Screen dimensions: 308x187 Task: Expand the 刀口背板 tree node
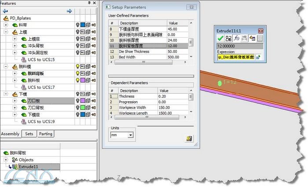(15, 108)
